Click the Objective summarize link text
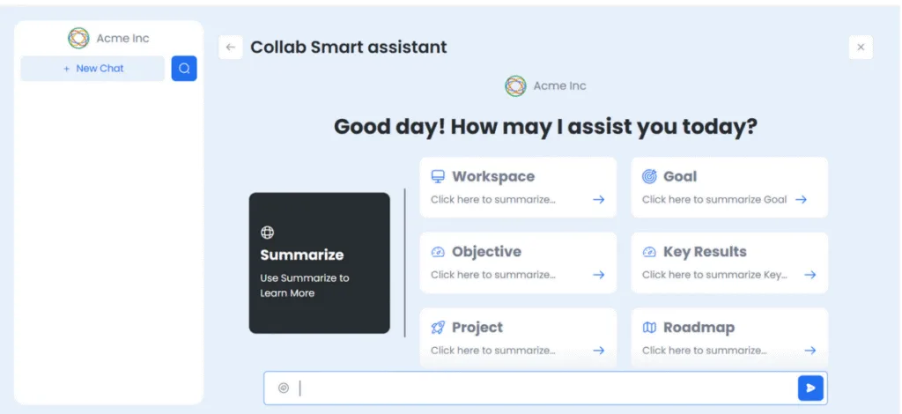 pyautogui.click(x=493, y=275)
